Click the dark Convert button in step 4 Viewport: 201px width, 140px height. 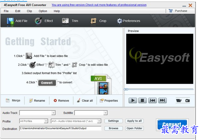click(47, 83)
